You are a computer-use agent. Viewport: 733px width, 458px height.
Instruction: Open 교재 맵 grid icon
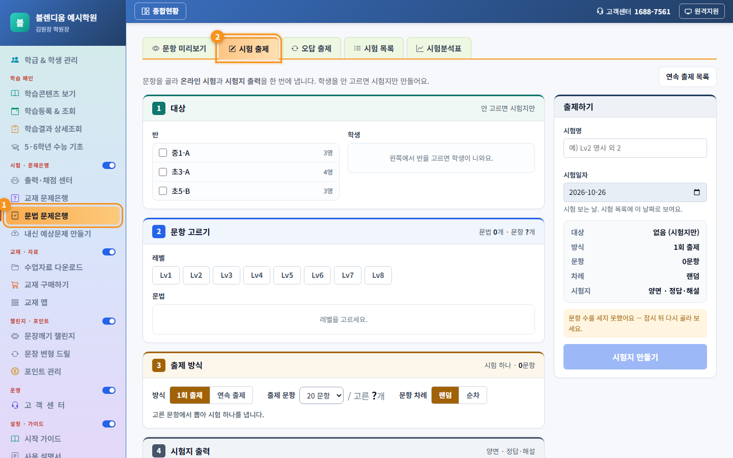[15, 302]
